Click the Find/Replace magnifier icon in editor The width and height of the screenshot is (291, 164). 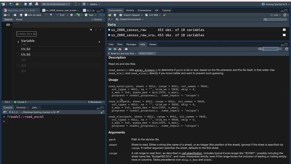51,15
